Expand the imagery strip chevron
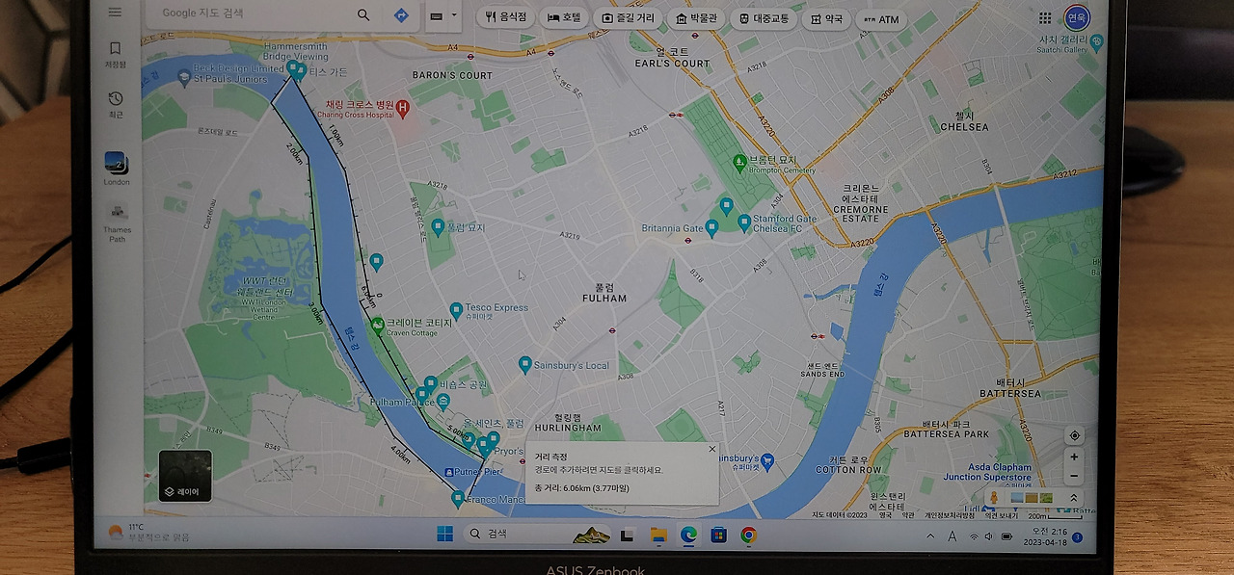 [x=1074, y=498]
